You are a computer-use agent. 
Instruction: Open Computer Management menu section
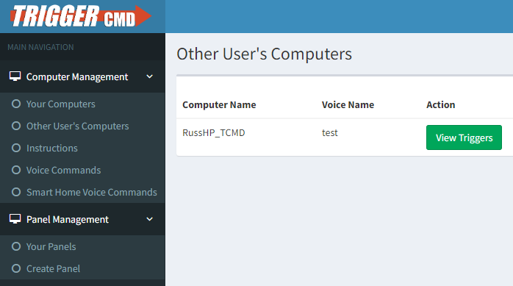[x=82, y=76]
